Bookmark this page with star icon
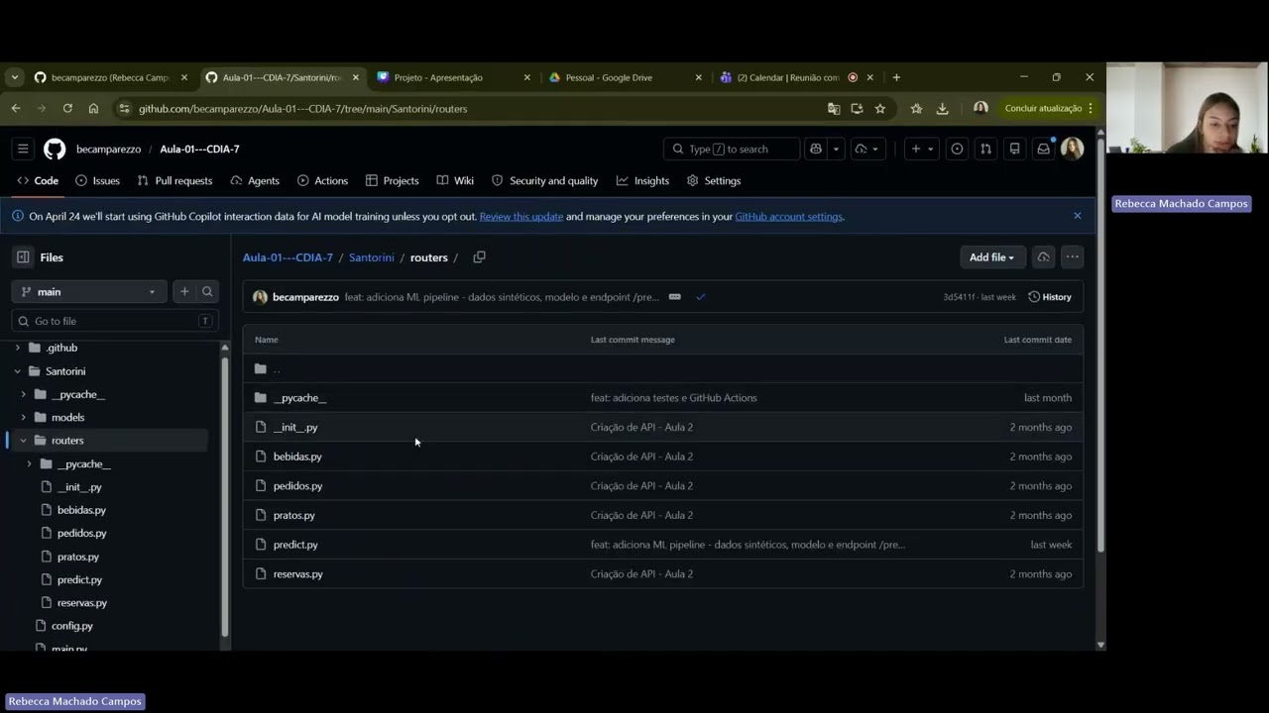1269x713 pixels. pos(879,108)
